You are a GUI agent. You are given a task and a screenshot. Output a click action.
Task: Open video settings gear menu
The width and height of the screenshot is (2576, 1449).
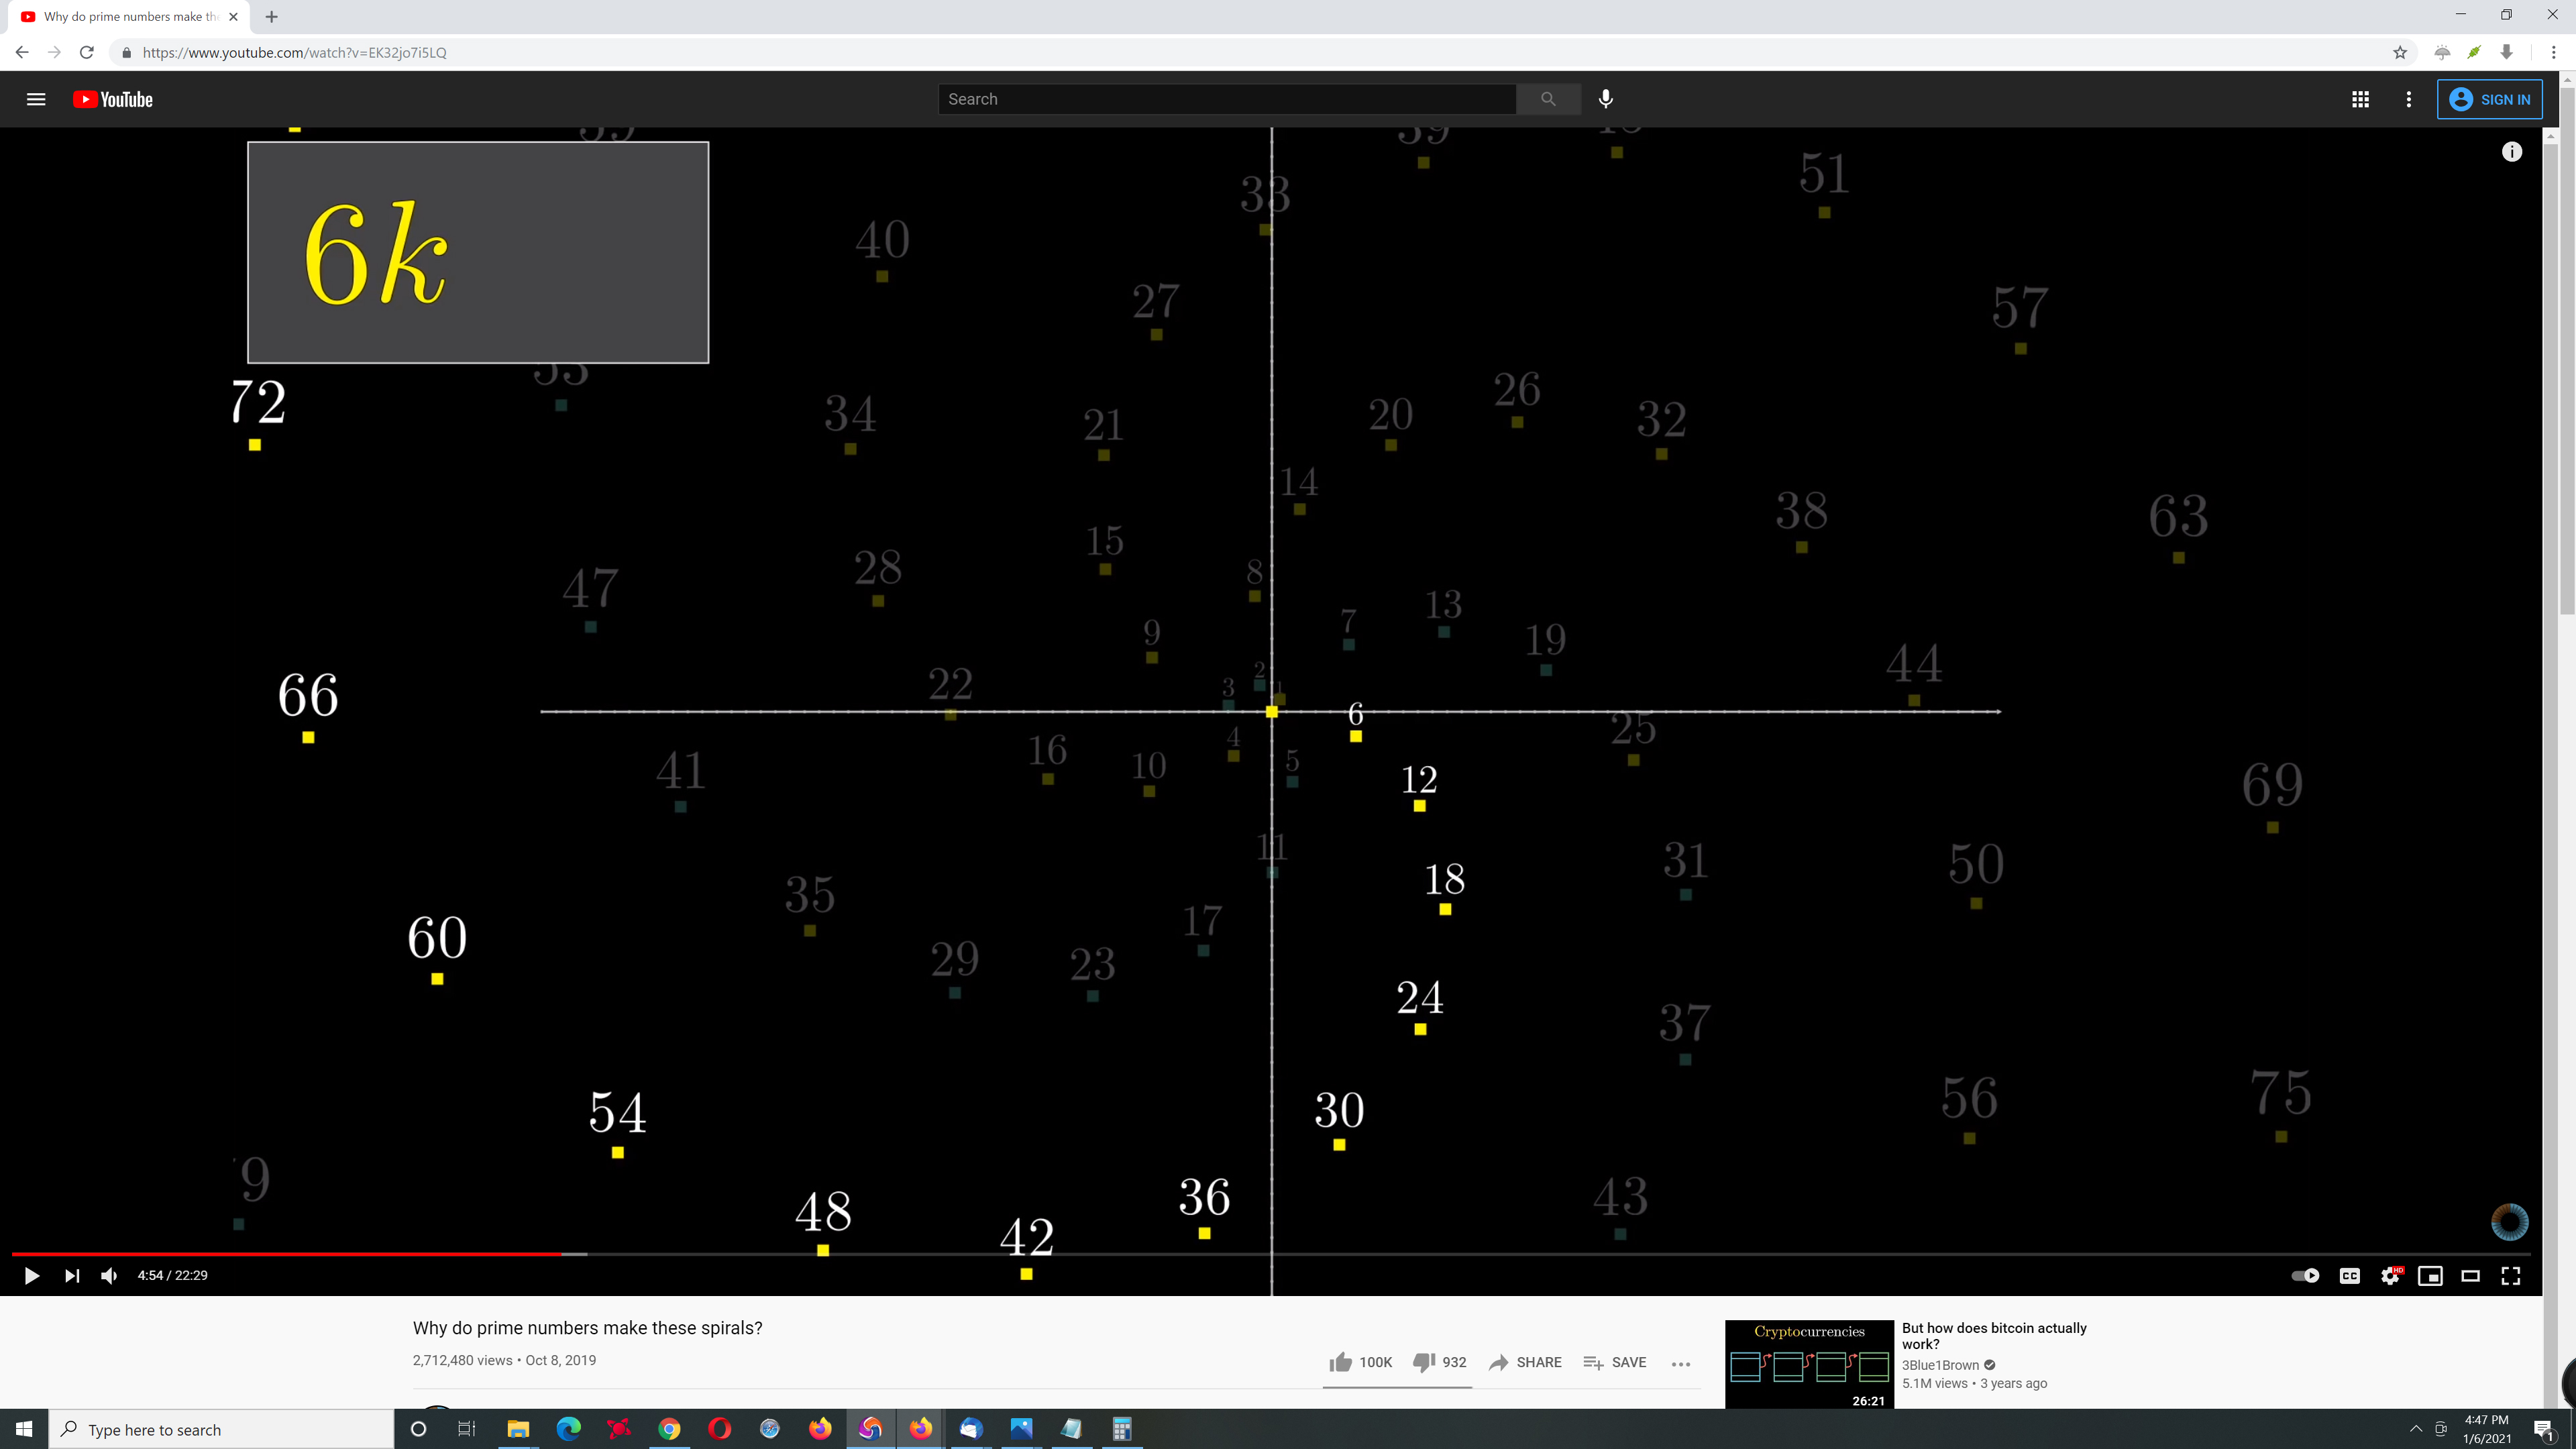[2390, 1275]
